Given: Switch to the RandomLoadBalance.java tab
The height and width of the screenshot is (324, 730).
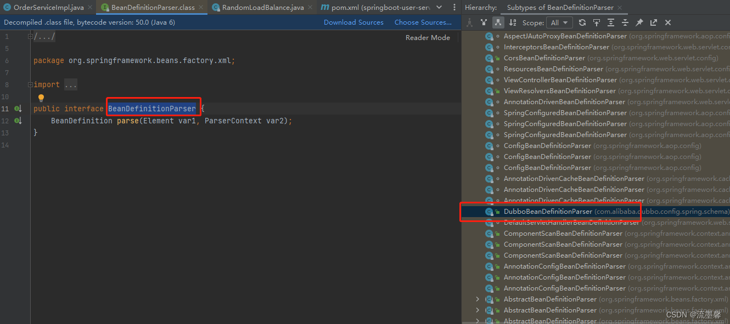Looking at the screenshot, I should [x=261, y=8].
